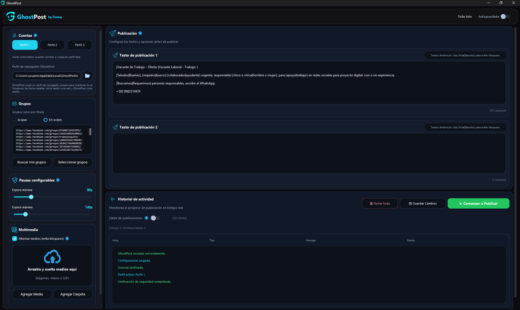Viewport: 520px width, 310px height.
Task: Open the browser profile folder icon
Action: pos(87,76)
